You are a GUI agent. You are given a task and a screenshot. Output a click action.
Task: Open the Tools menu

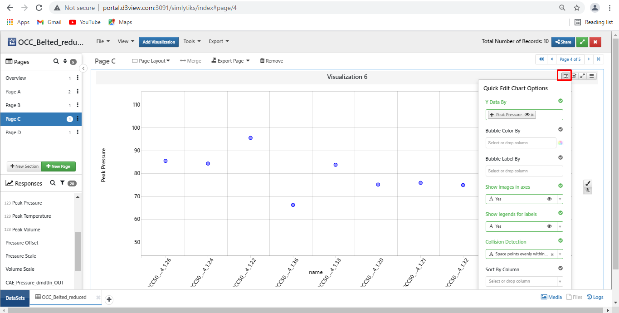[x=192, y=41]
